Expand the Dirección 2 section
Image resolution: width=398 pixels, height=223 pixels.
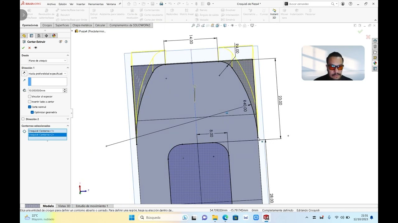click(x=68, y=119)
